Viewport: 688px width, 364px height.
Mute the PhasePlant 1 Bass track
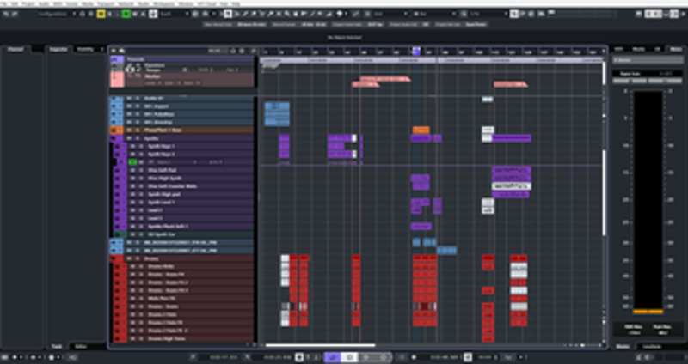(127, 130)
